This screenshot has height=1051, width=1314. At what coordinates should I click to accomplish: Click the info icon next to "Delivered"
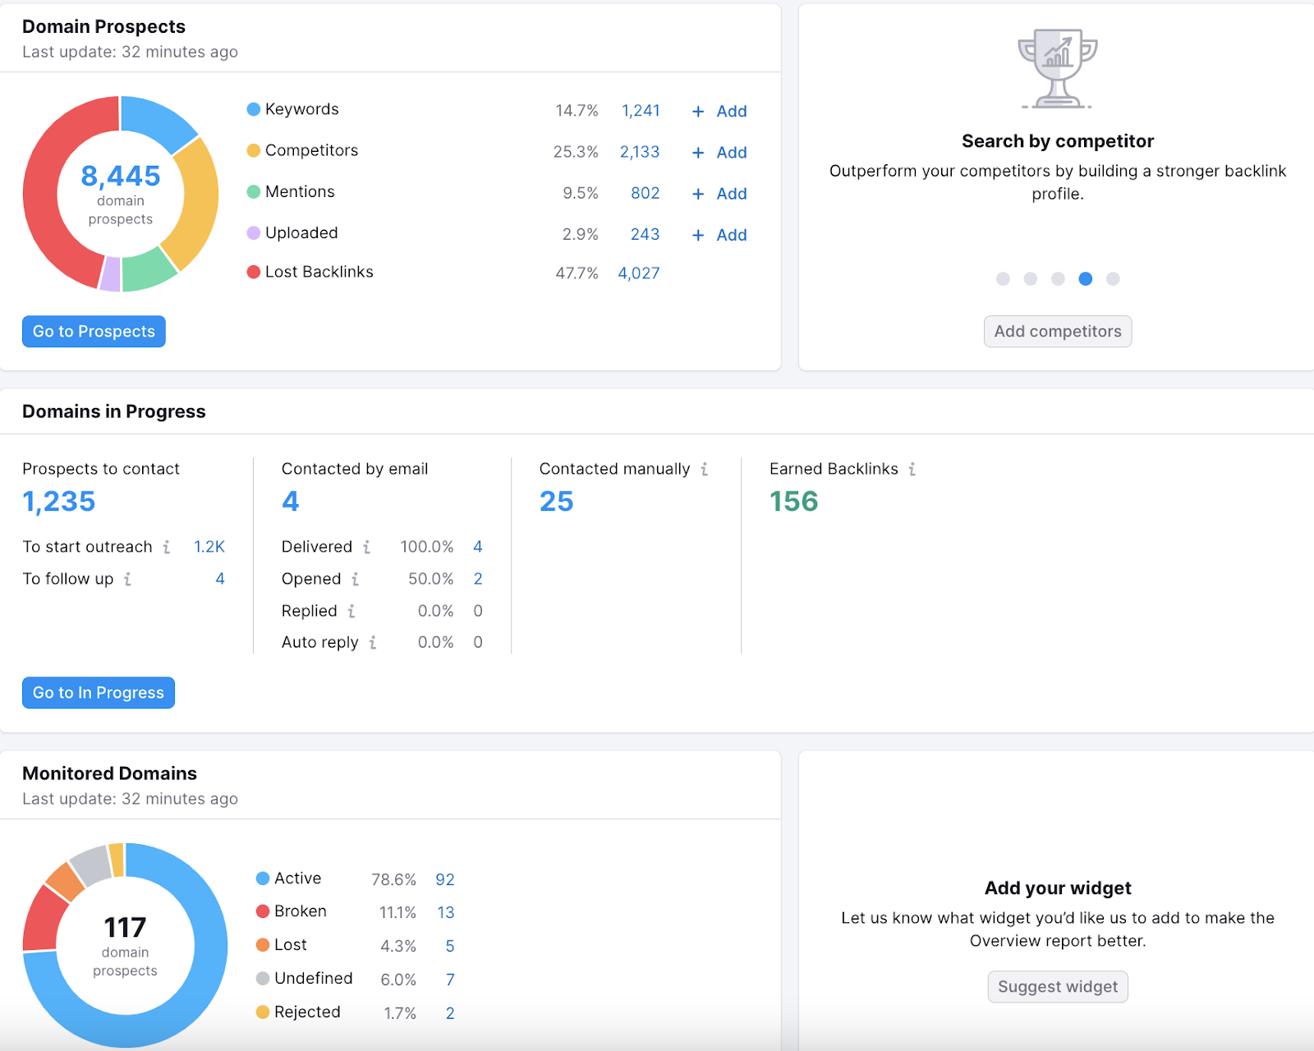[x=367, y=547]
